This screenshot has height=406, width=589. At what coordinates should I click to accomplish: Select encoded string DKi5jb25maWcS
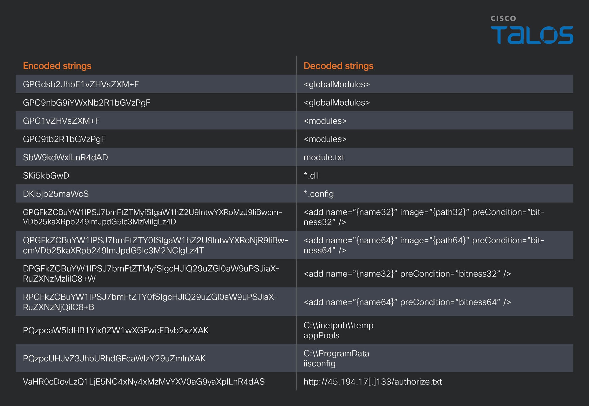(x=56, y=194)
